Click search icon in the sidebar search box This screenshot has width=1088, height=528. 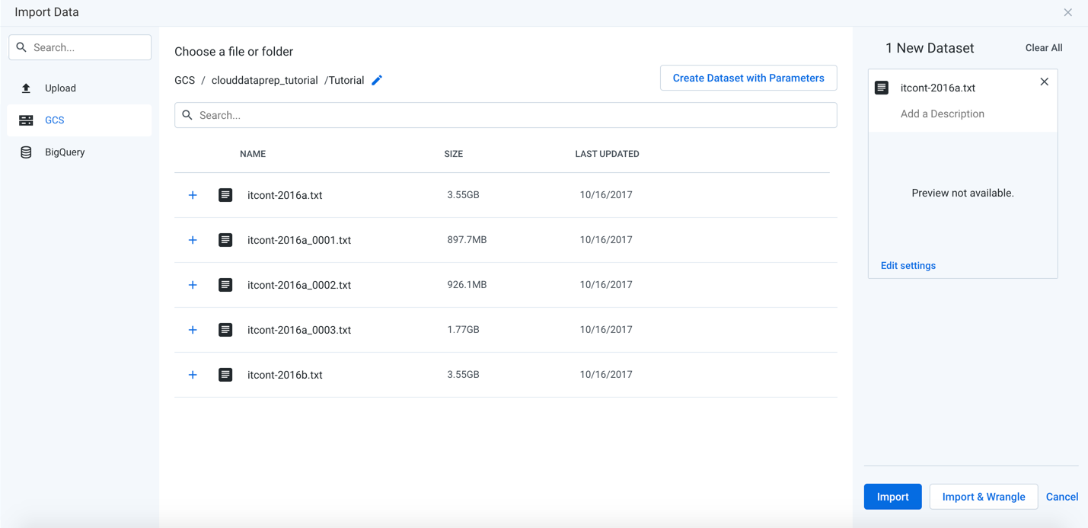21,46
